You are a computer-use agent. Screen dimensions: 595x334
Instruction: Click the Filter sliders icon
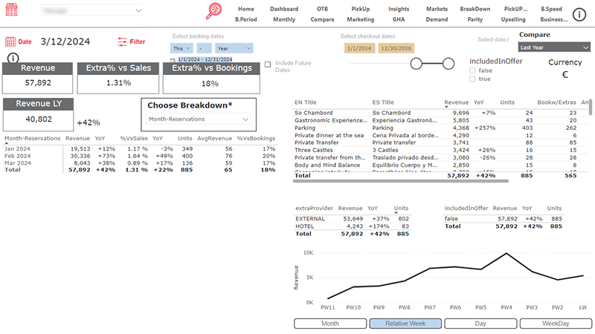click(x=123, y=42)
